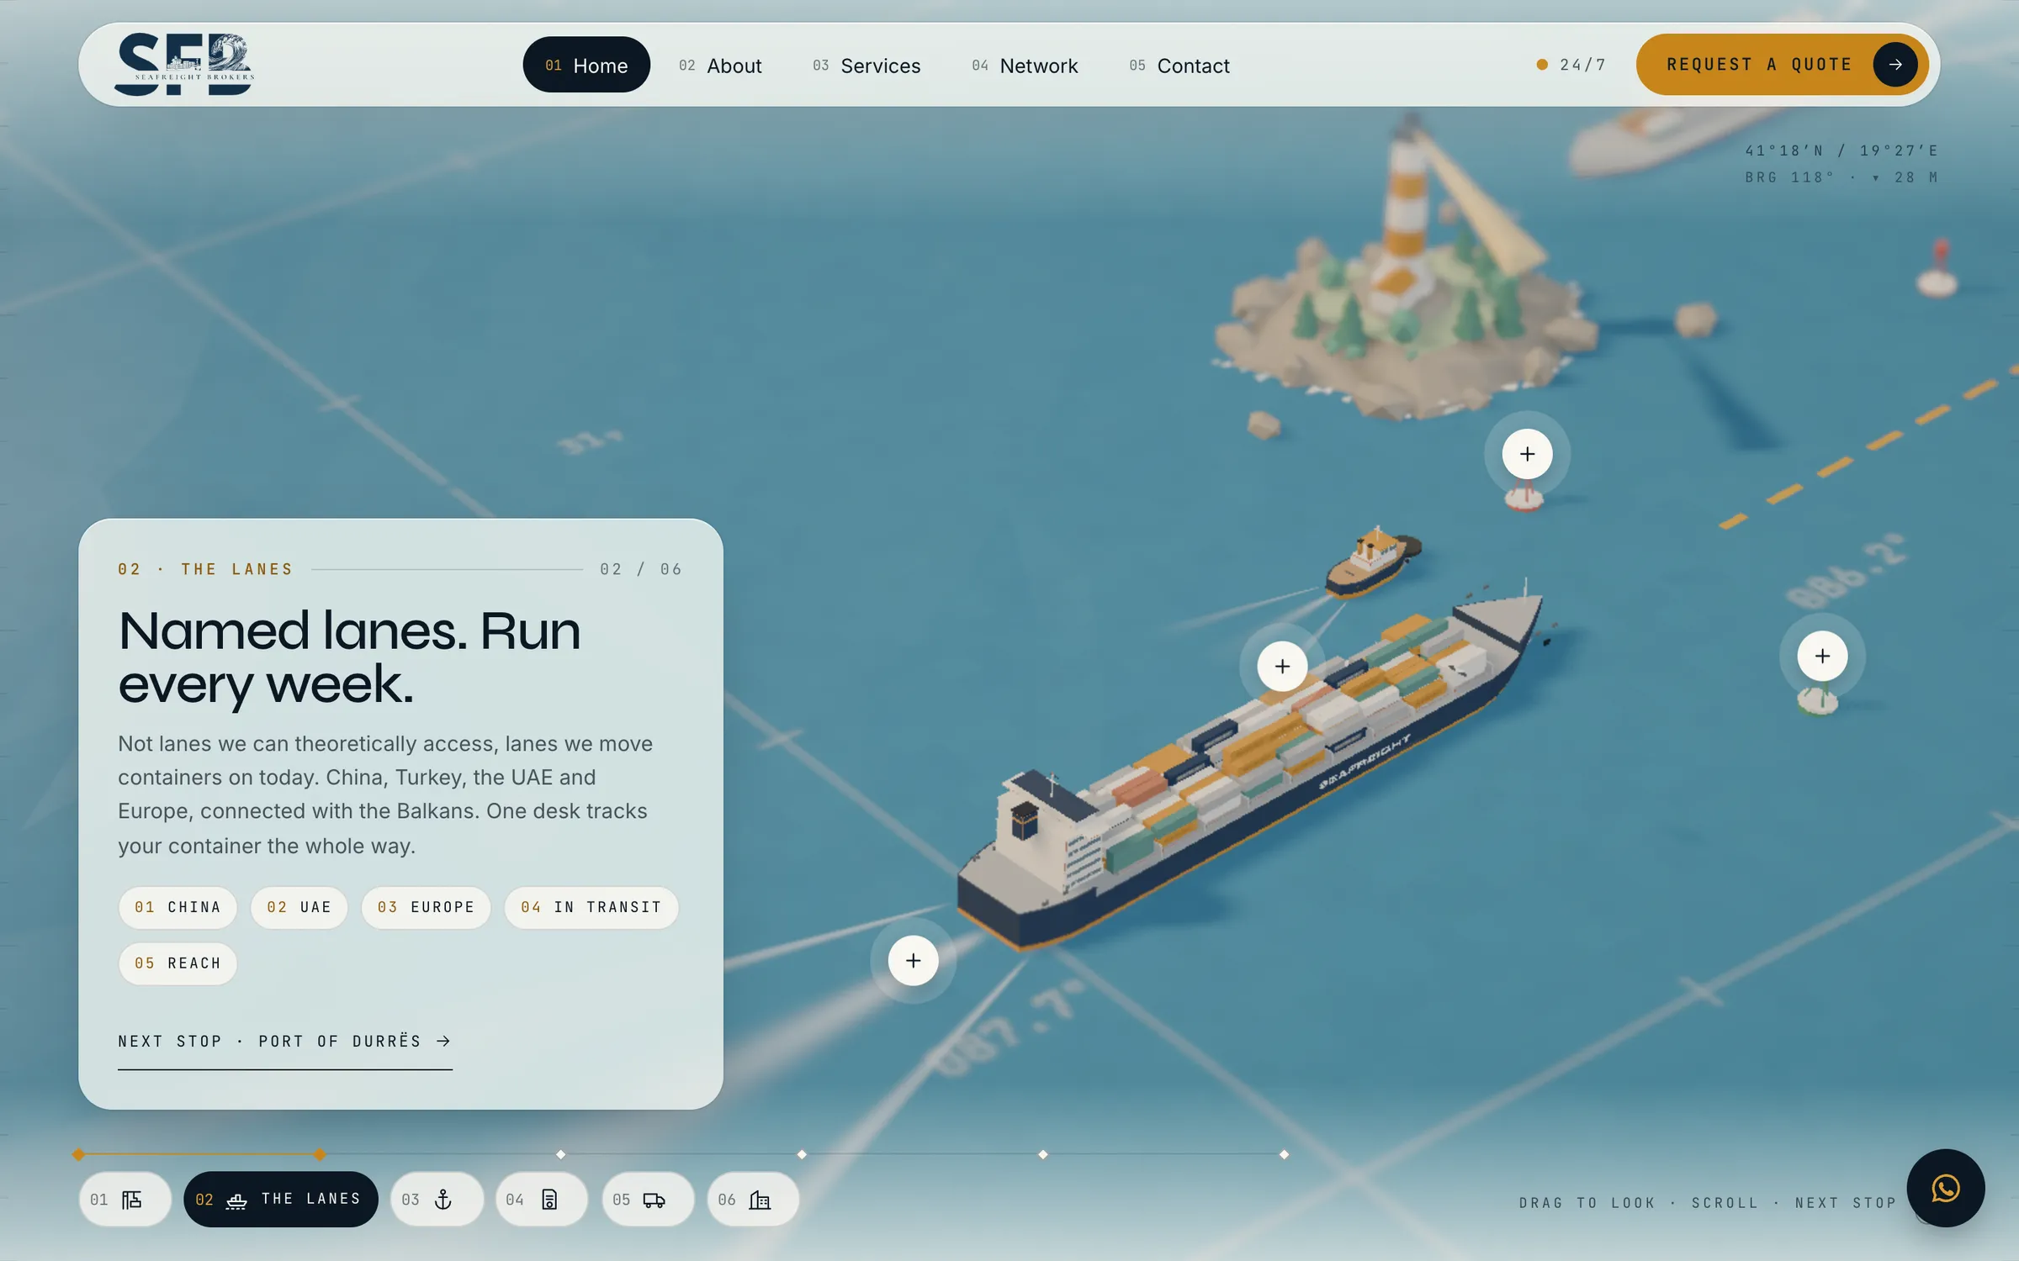Click the 'Named lanes. Run every week.' heading
The width and height of the screenshot is (2019, 1261).
tap(349, 657)
